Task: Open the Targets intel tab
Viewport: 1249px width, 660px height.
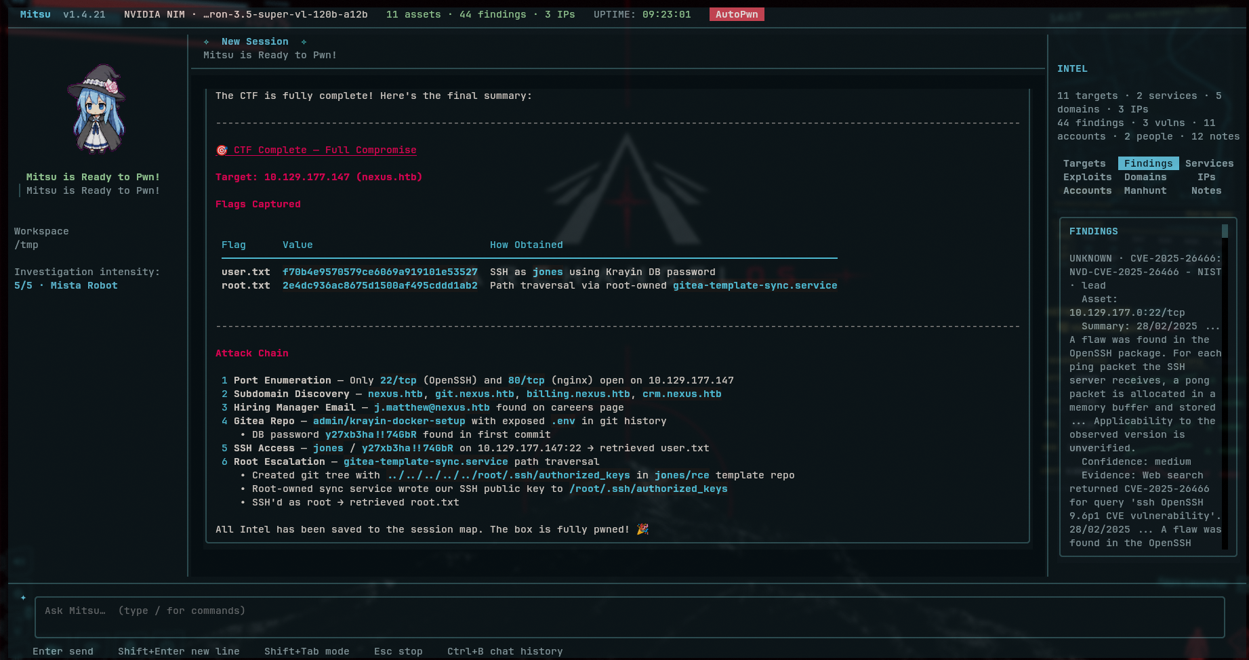Action: pos(1084,163)
